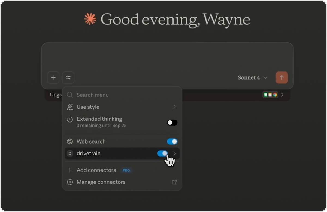Open the Sonnet 4 model dropdown

coord(252,78)
